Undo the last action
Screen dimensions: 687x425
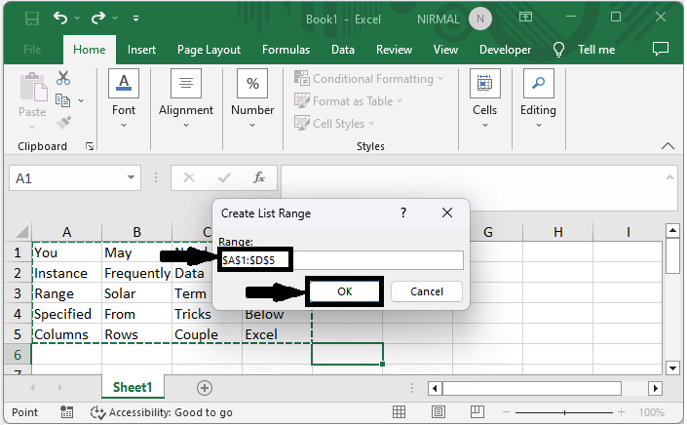60,18
